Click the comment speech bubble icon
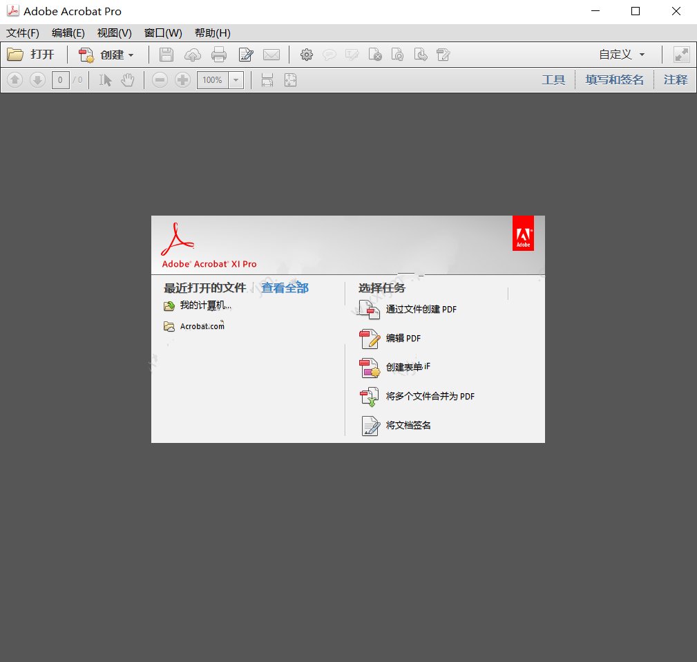The height and width of the screenshot is (662, 697). (329, 55)
